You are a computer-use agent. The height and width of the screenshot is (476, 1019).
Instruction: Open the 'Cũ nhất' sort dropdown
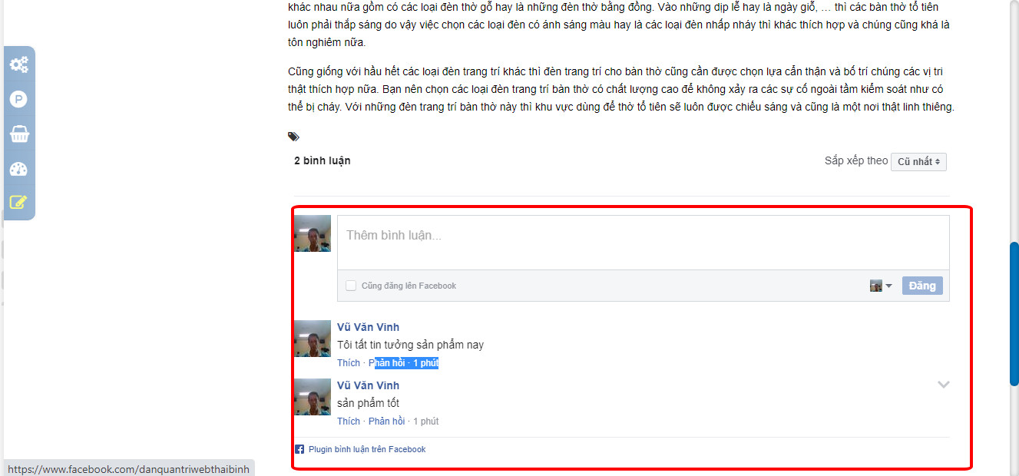[x=918, y=161]
